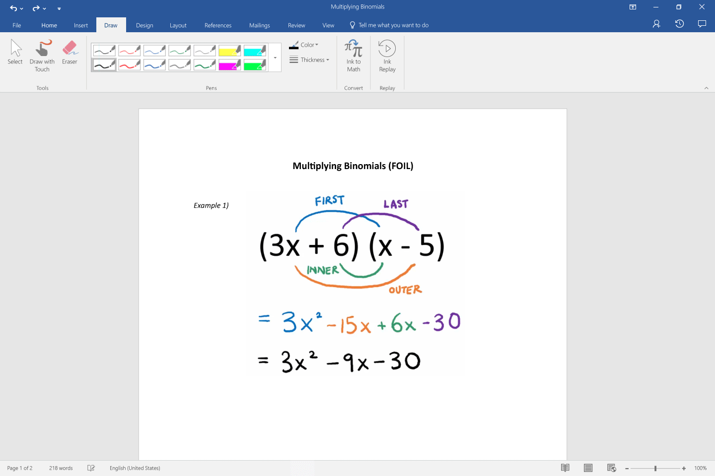Select the red pen from gallery
The image size is (715, 476).
click(x=129, y=50)
